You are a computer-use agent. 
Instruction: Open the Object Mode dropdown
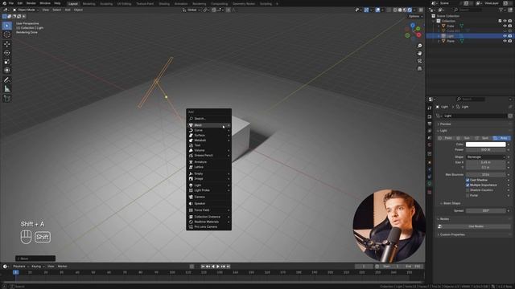[26, 10]
